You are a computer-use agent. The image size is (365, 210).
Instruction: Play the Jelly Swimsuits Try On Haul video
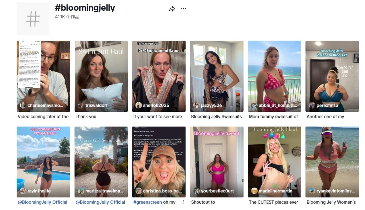(43, 162)
